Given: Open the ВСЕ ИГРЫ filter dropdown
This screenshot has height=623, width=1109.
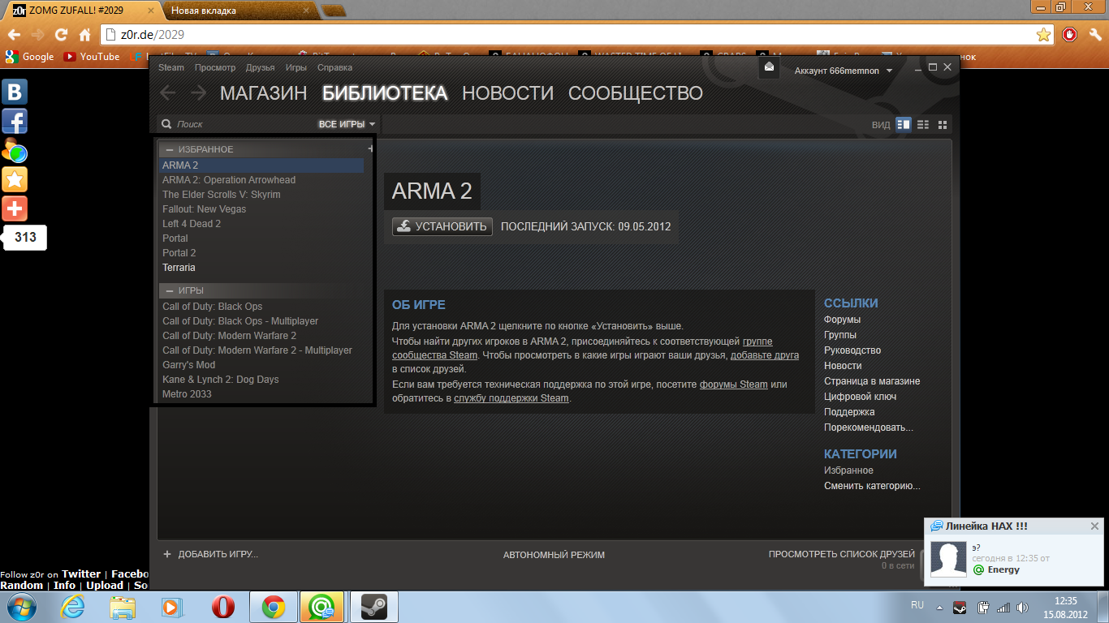Looking at the screenshot, I should (x=347, y=124).
